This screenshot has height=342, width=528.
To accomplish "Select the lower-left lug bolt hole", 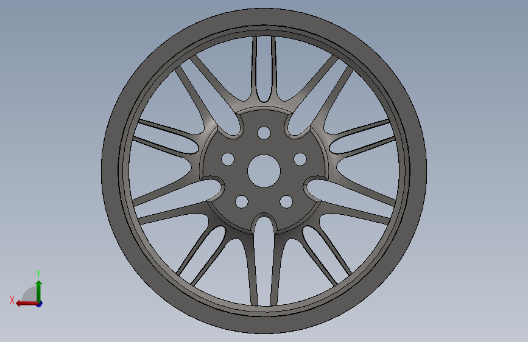I will (x=241, y=201).
